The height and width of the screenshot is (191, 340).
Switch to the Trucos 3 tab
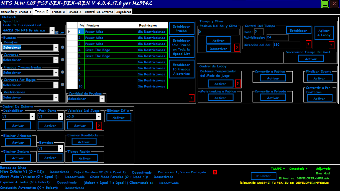tap(58, 12)
